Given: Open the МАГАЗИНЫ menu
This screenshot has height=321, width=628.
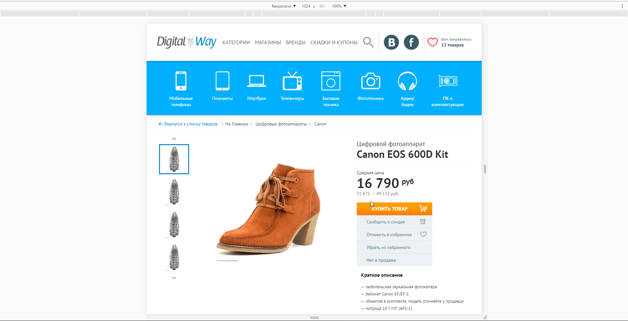Looking at the screenshot, I should coord(268,43).
